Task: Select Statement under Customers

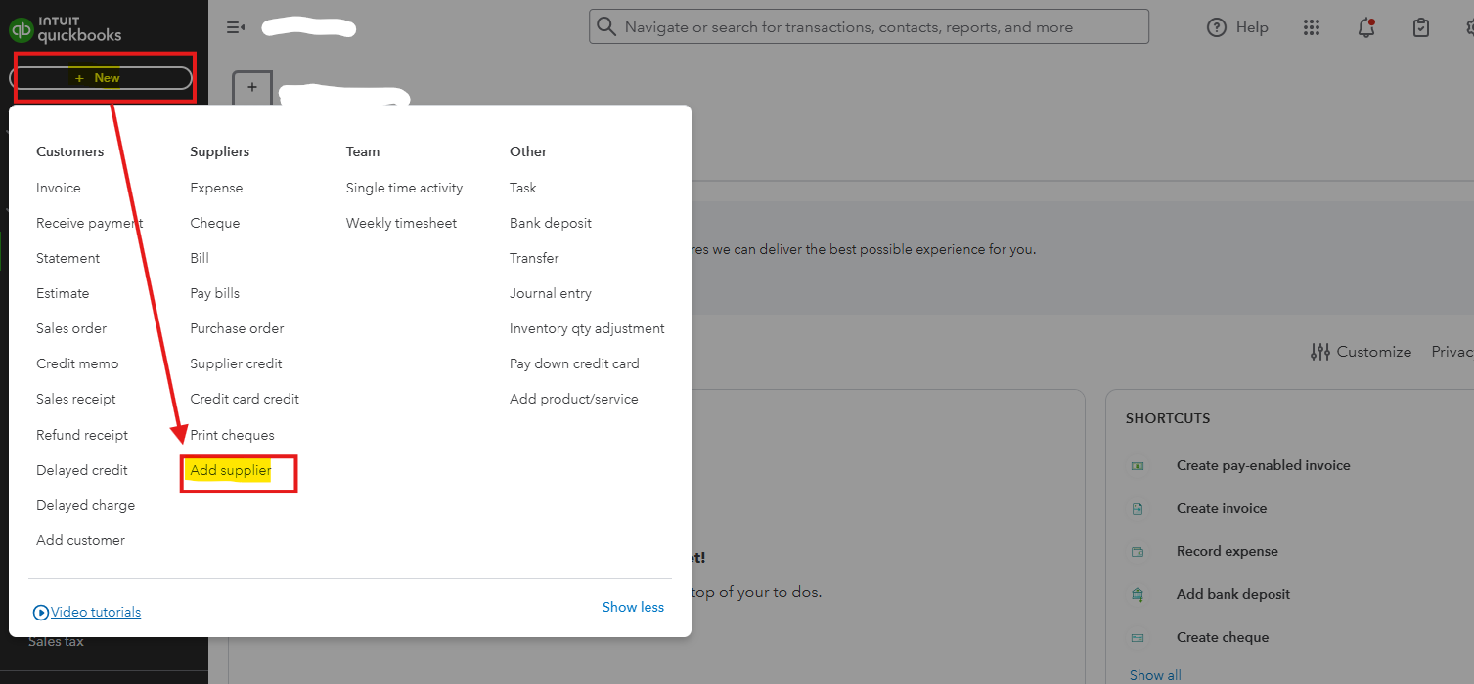Action: tap(68, 258)
